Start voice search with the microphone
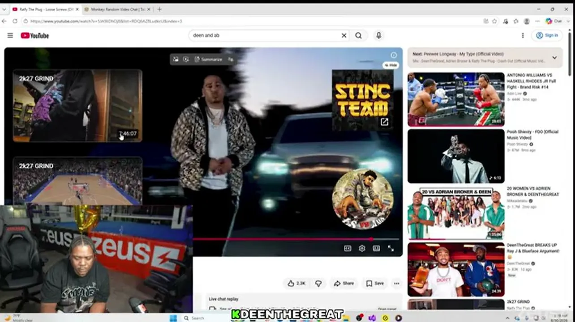The image size is (575, 322). pyautogui.click(x=378, y=35)
